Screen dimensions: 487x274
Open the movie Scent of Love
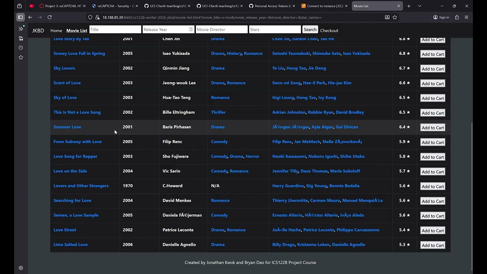pyautogui.click(x=67, y=83)
